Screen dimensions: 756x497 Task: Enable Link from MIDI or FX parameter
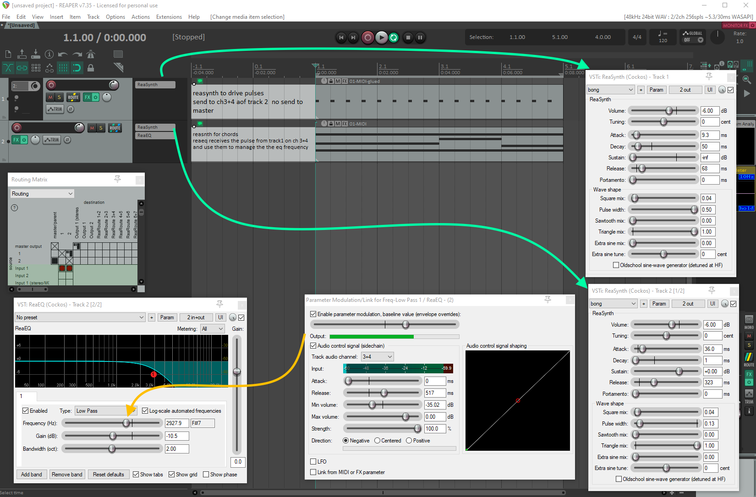coord(313,472)
